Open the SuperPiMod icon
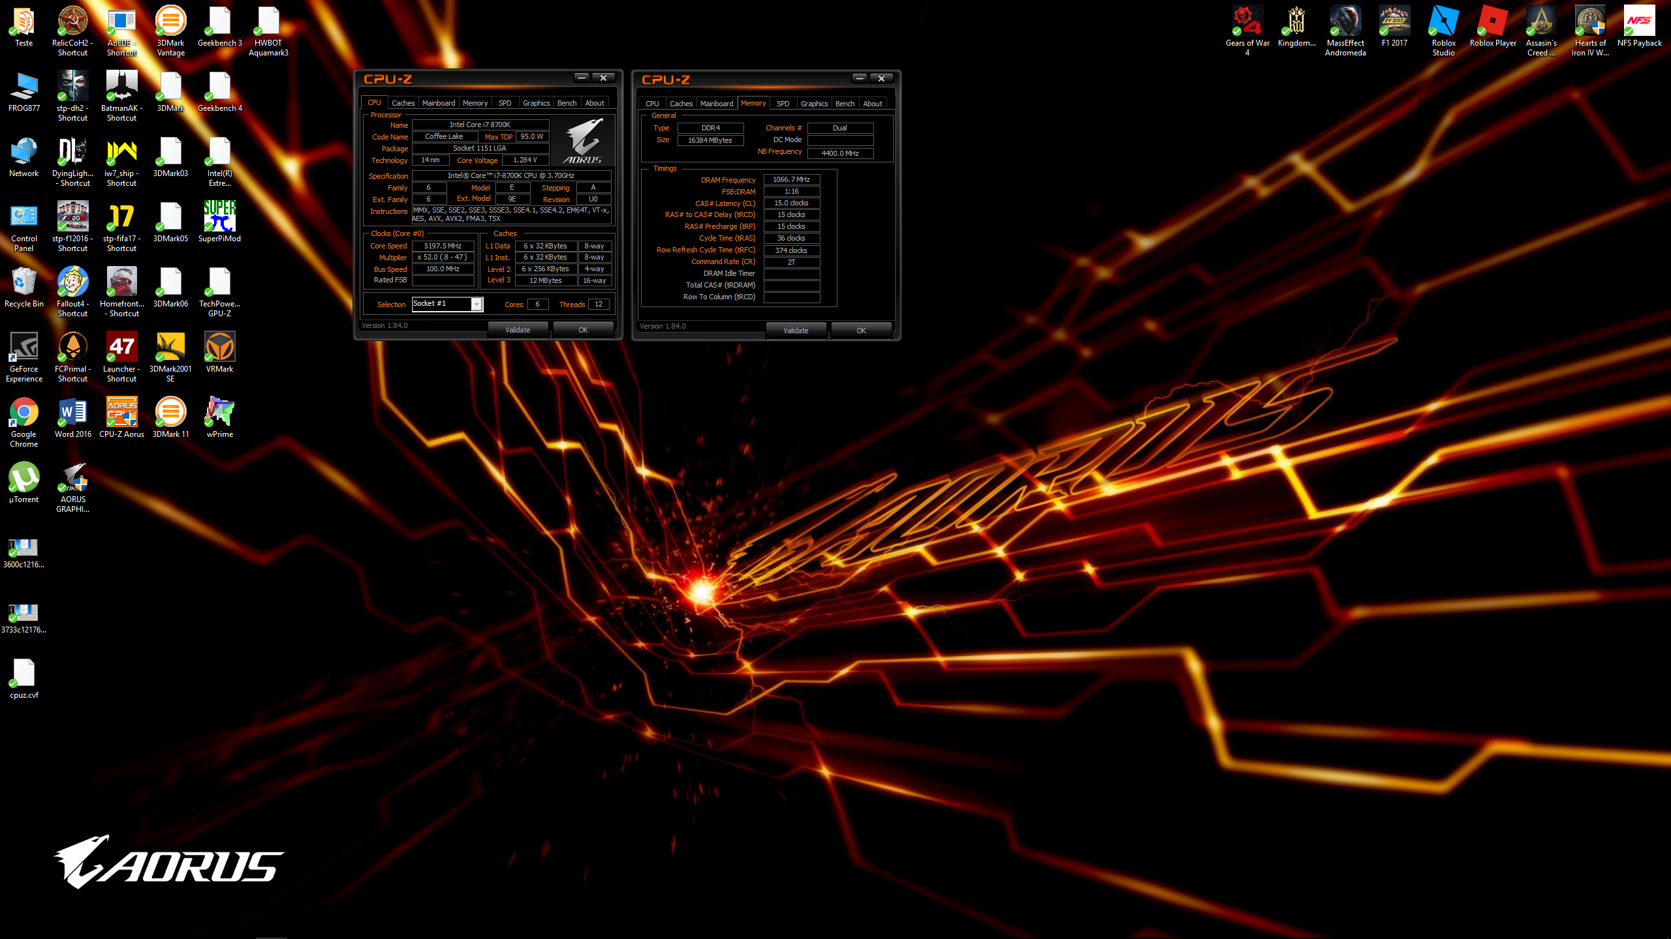Viewport: 1671px width, 939px height. [x=219, y=222]
